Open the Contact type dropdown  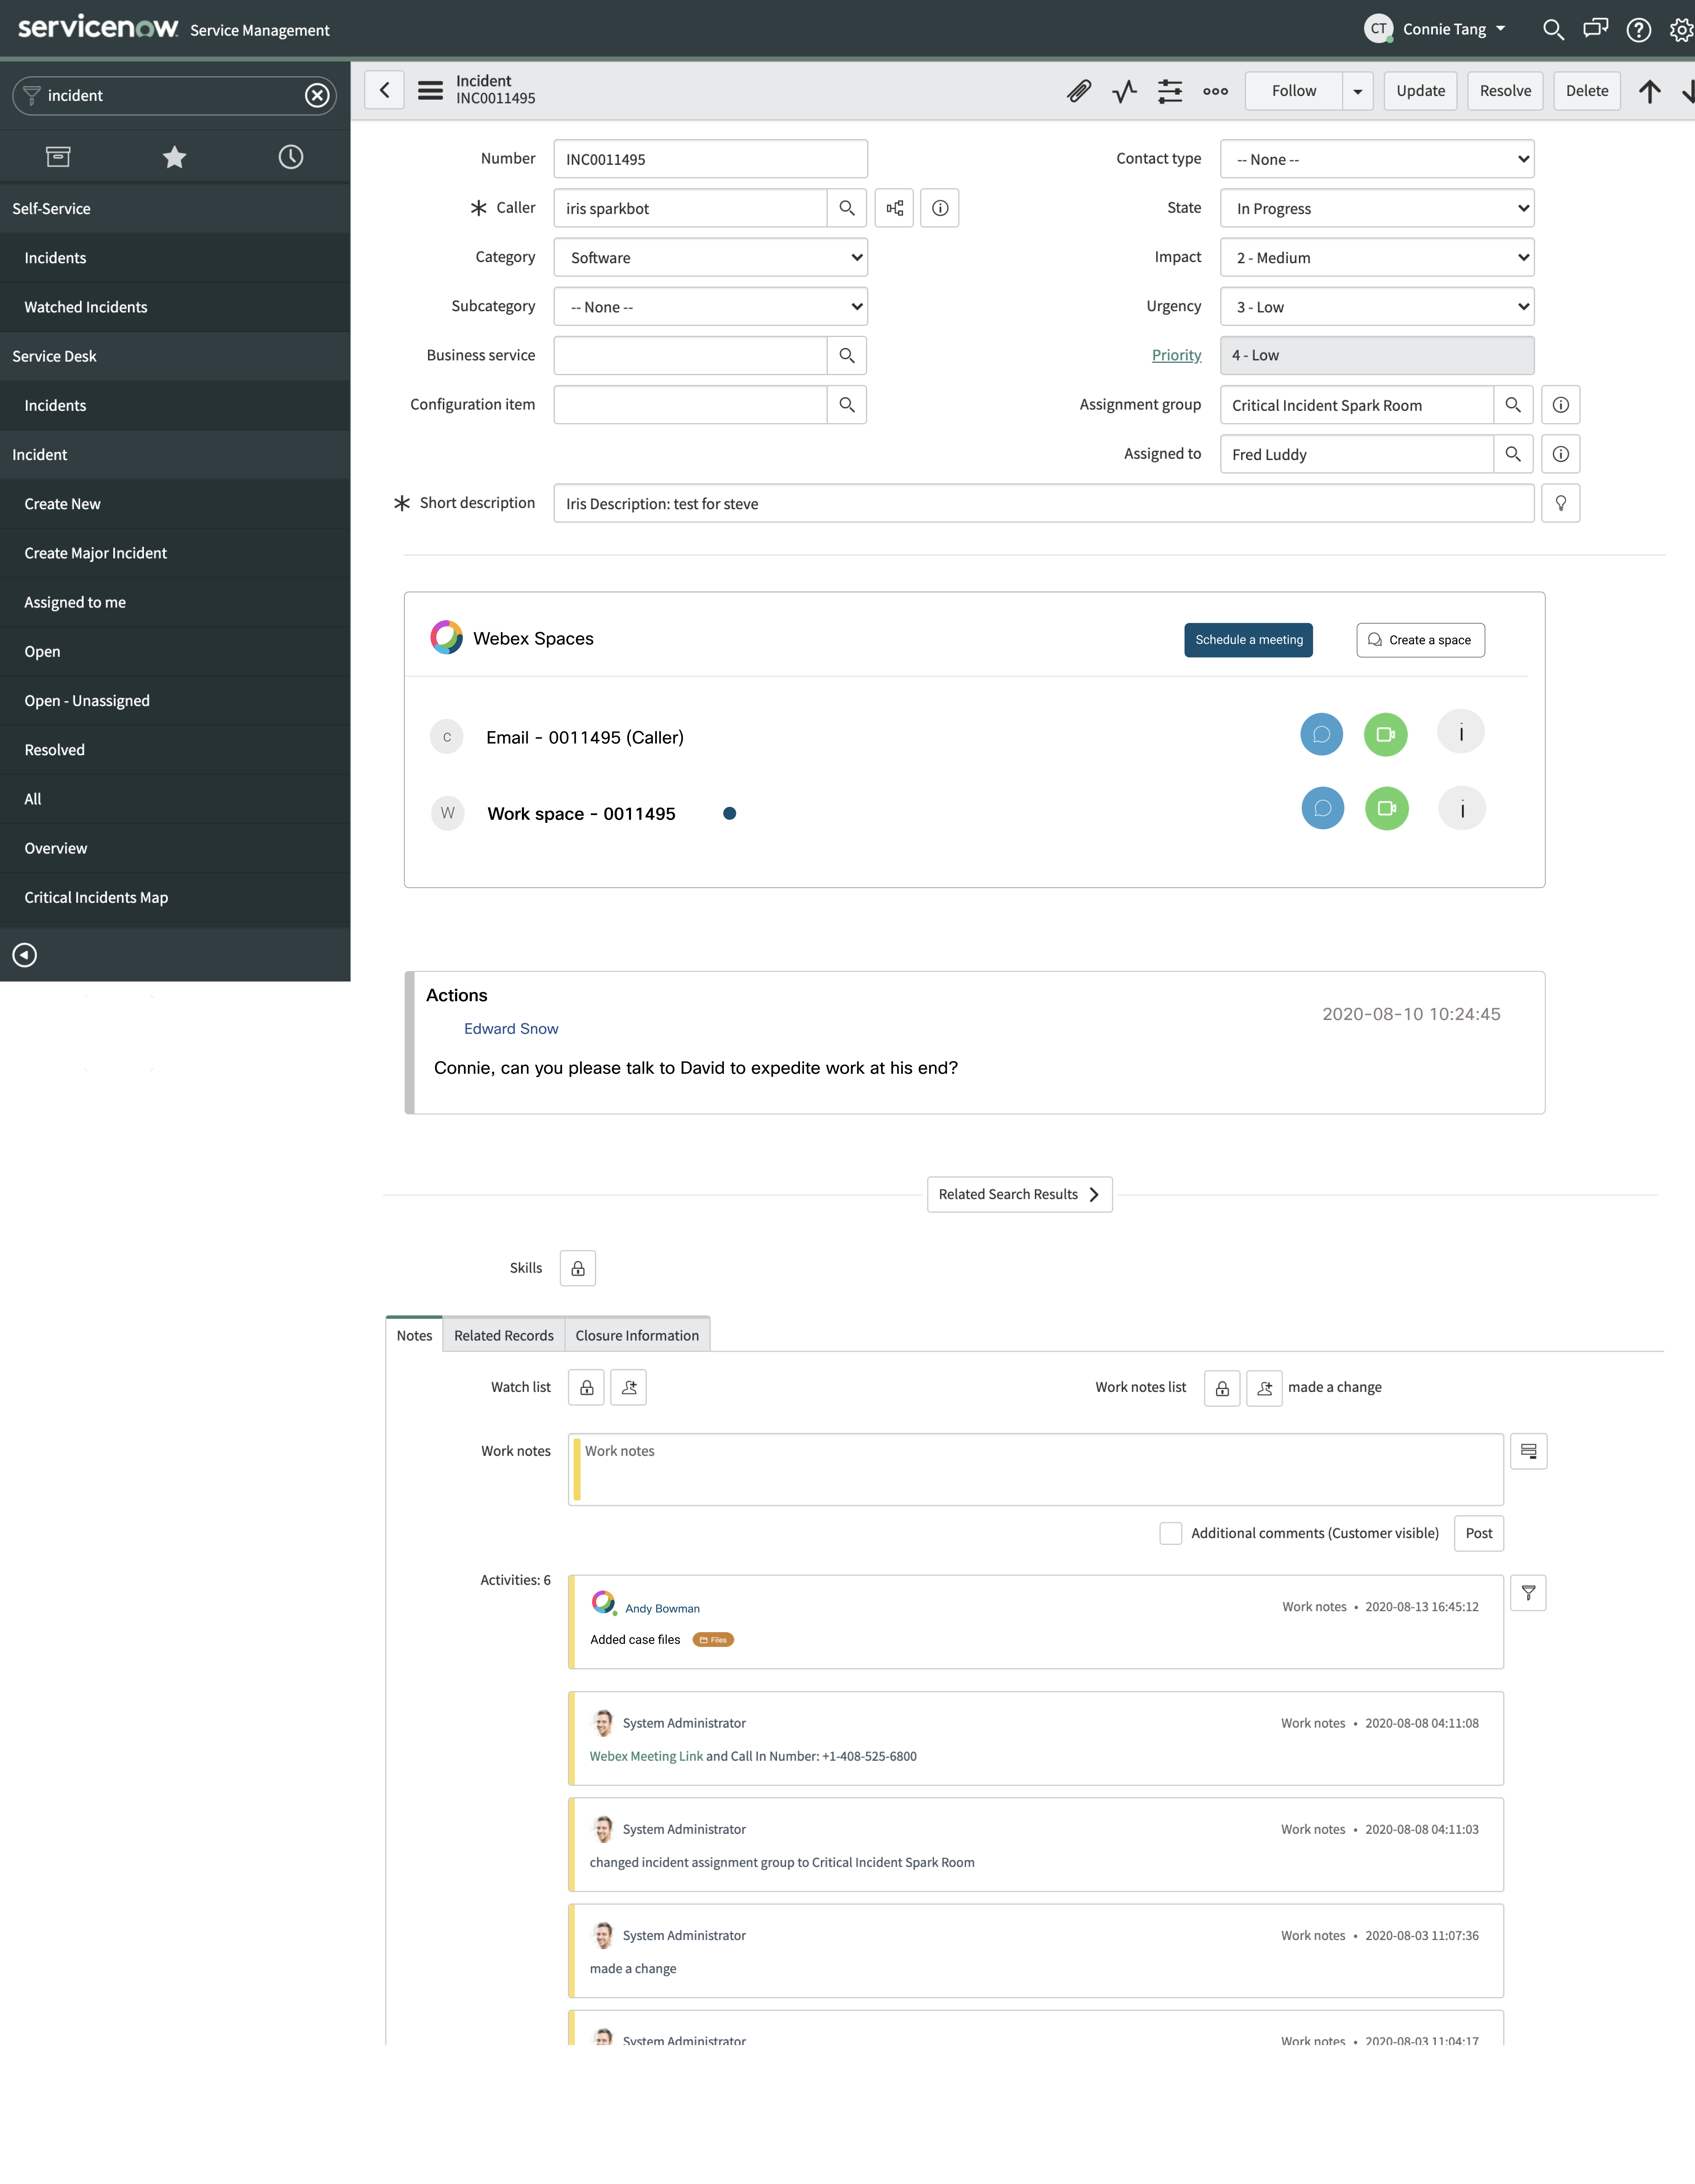pos(1377,159)
